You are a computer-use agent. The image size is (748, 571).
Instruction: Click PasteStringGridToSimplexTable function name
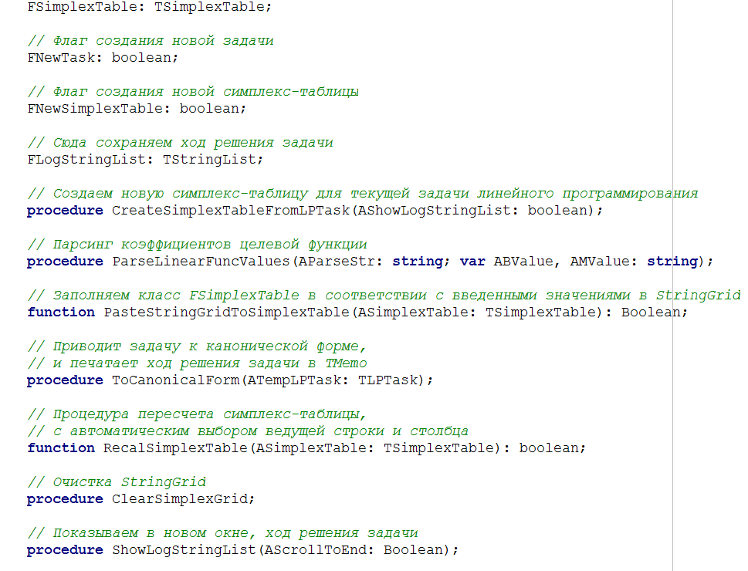point(227,313)
